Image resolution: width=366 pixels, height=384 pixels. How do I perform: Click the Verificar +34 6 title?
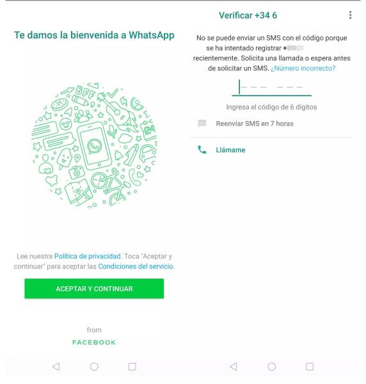click(x=248, y=15)
